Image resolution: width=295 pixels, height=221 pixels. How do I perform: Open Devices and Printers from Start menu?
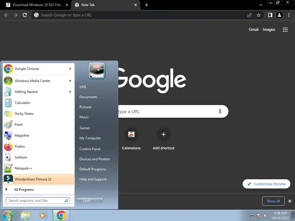click(x=95, y=159)
